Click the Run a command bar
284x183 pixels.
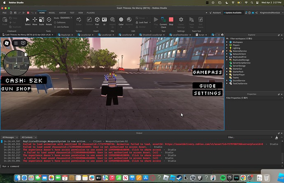coord(141,167)
